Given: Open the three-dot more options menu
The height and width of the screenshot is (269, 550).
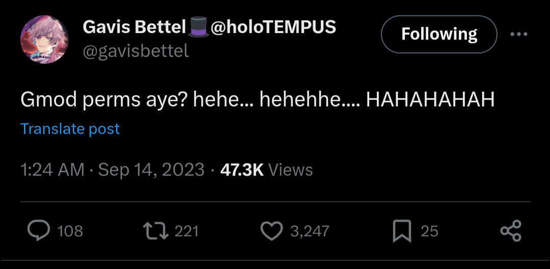Looking at the screenshot, I should [518, 34].
